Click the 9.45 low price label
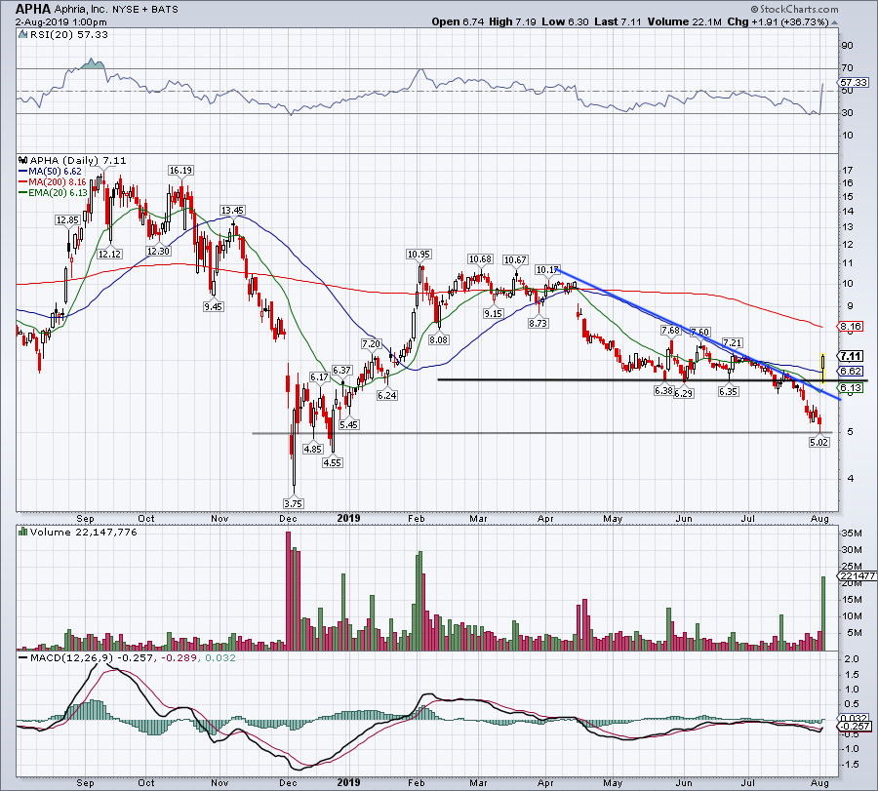The height and width of the screenshot is (791, 878). [213, 307]
